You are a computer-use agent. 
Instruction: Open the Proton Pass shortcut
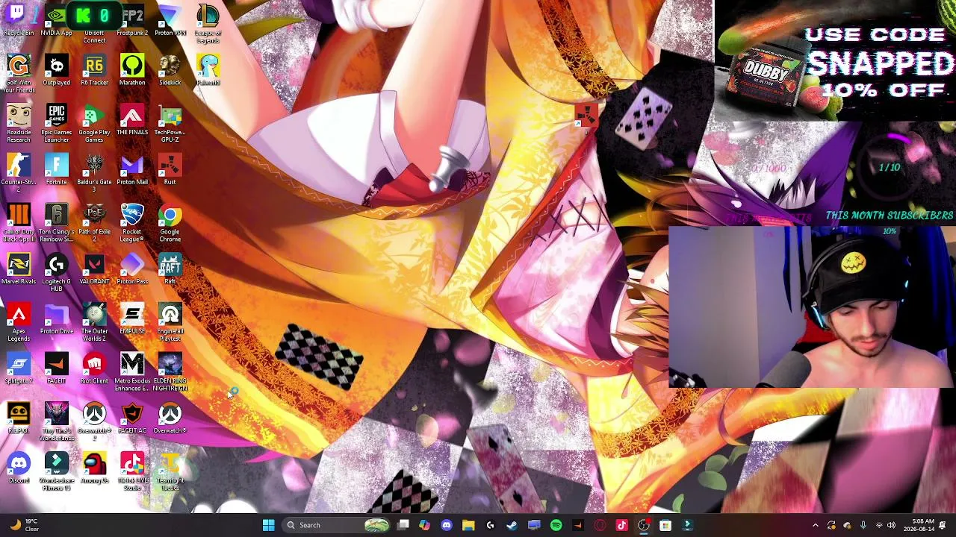(132, 269)
